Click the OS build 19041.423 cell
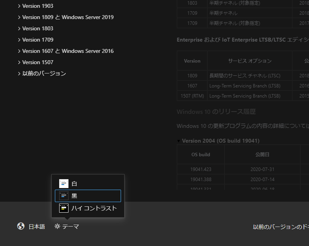This screenshot has height=246, width=309. click(x=200, y=169)
